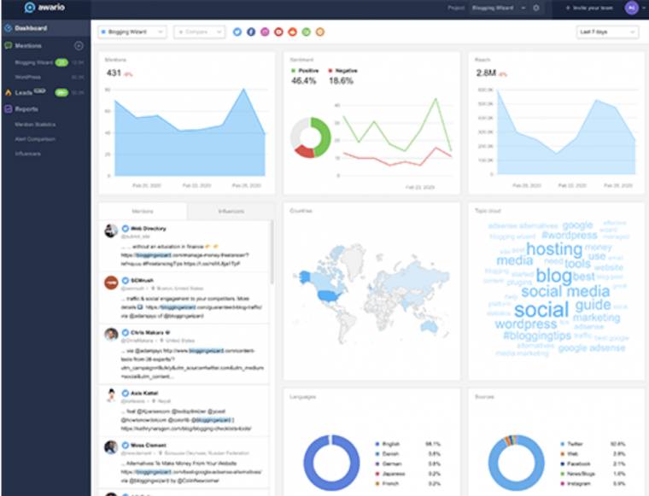Toggle the orange Web source filter
This screenshot has height=496, width=649.
[320, 32]
